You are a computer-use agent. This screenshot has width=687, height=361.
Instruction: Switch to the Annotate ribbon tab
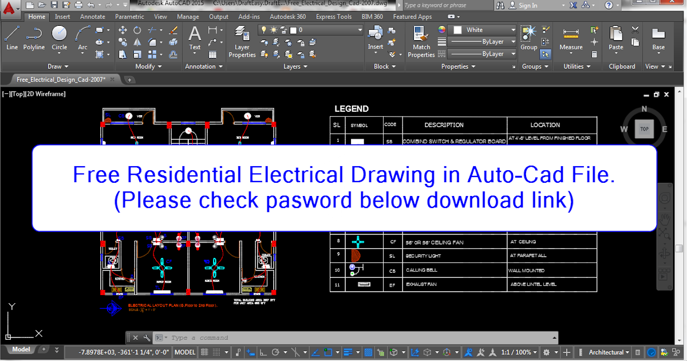click(x=92, y=17)
